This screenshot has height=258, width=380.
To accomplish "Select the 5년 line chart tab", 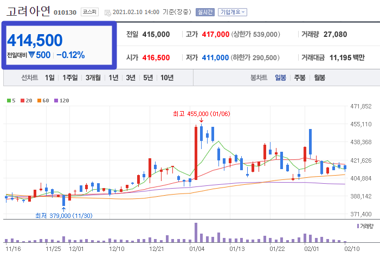I will coord(148,78).
